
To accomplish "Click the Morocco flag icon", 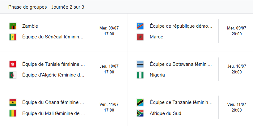I will pyautogui.click(x=140, y=37).
